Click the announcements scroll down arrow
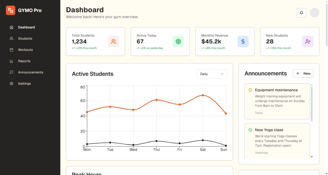The width and height of the screenshot is (328, 175). [312, 157]
